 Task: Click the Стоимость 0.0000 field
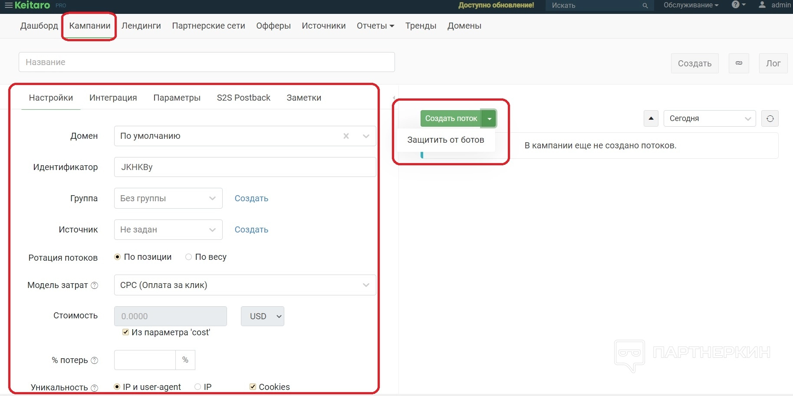click(x=170, y=316)
